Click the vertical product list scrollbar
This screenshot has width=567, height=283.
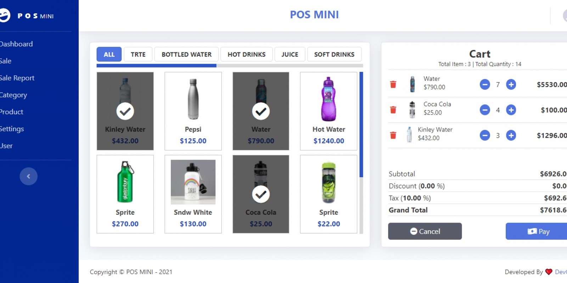(361, 125)
